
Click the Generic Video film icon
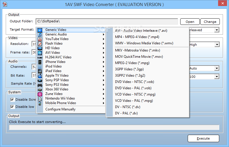click(x=40, y=30)
